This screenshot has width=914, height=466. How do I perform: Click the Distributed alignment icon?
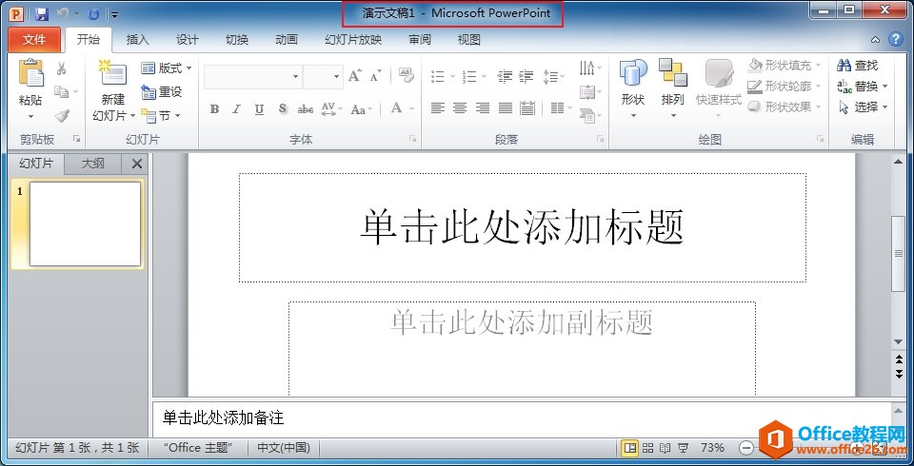click(x=527, y=107)
